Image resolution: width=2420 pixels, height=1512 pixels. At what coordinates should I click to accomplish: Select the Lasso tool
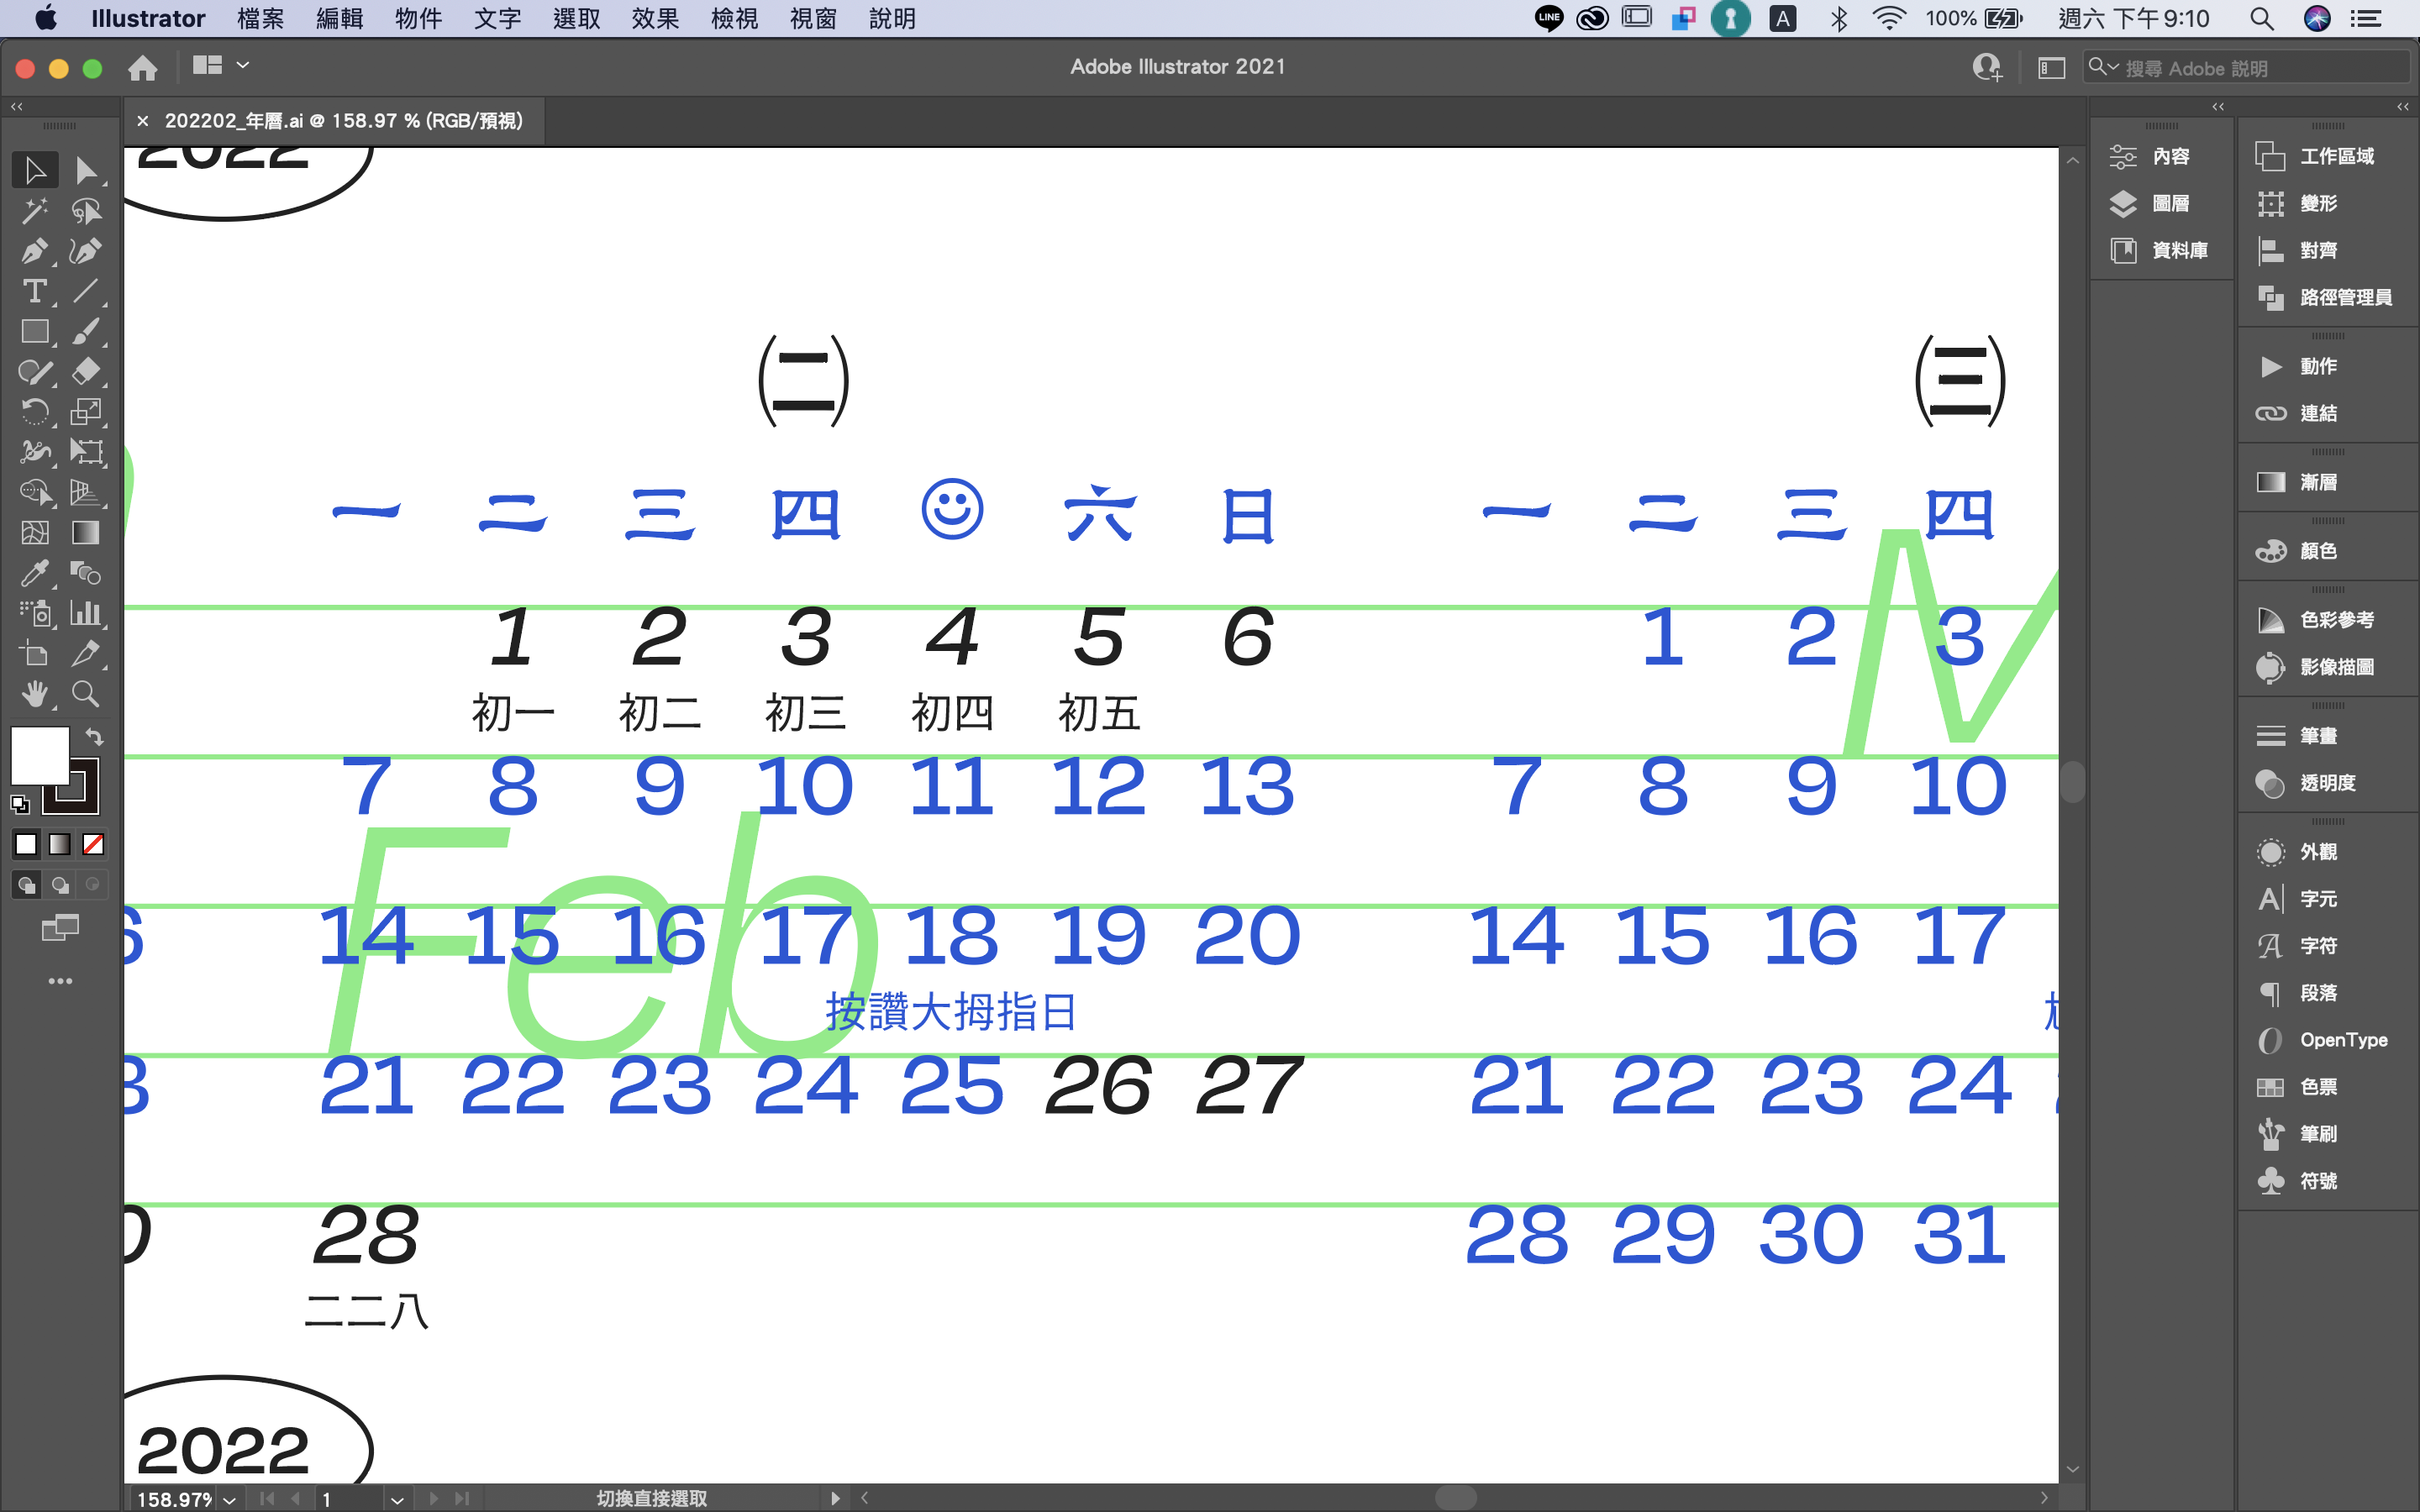tap(86, 210)
